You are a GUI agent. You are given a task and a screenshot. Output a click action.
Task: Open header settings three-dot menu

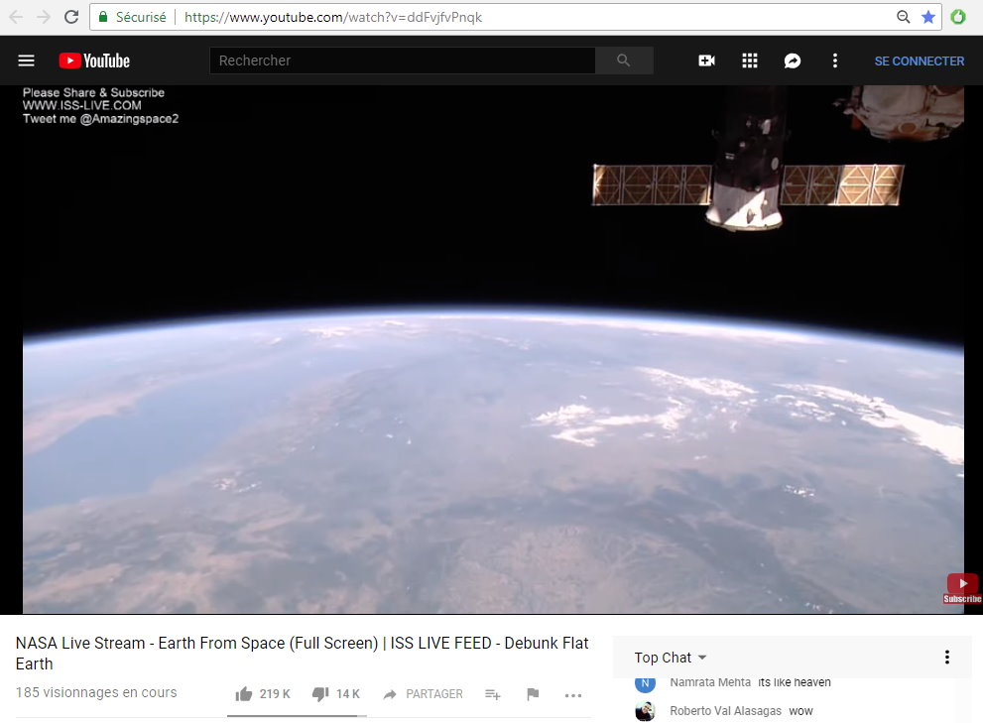[835, 60]
